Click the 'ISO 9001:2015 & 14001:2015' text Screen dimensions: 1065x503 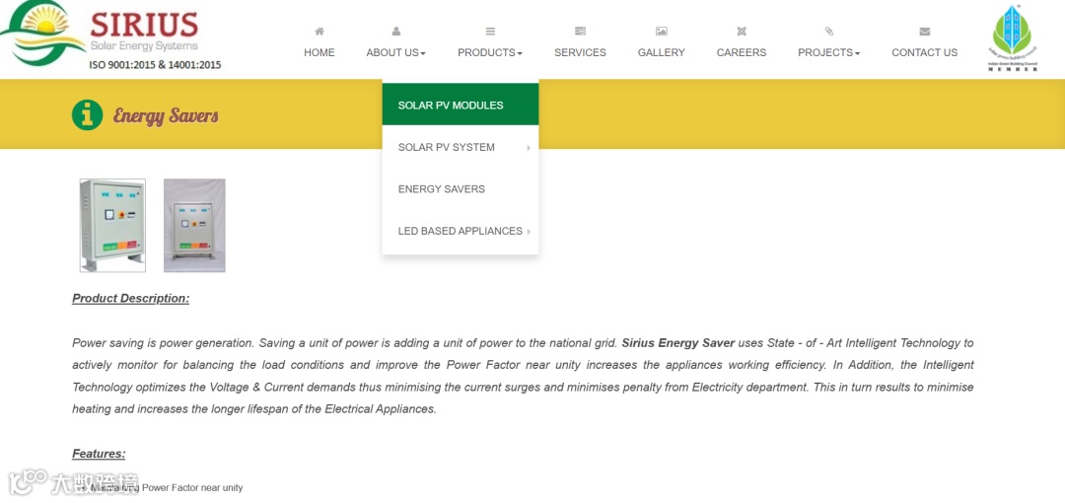pos(155,65)
